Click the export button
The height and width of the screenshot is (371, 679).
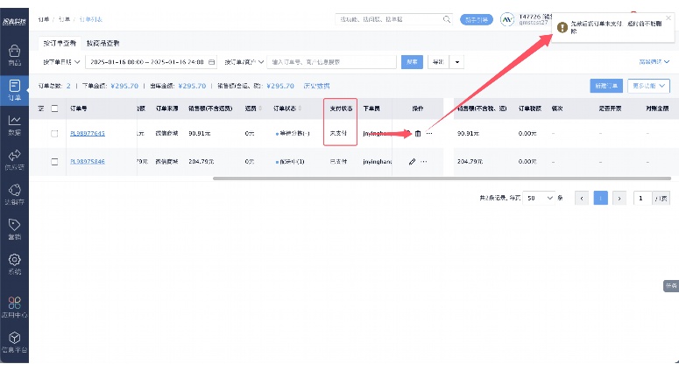click(438, 62)
